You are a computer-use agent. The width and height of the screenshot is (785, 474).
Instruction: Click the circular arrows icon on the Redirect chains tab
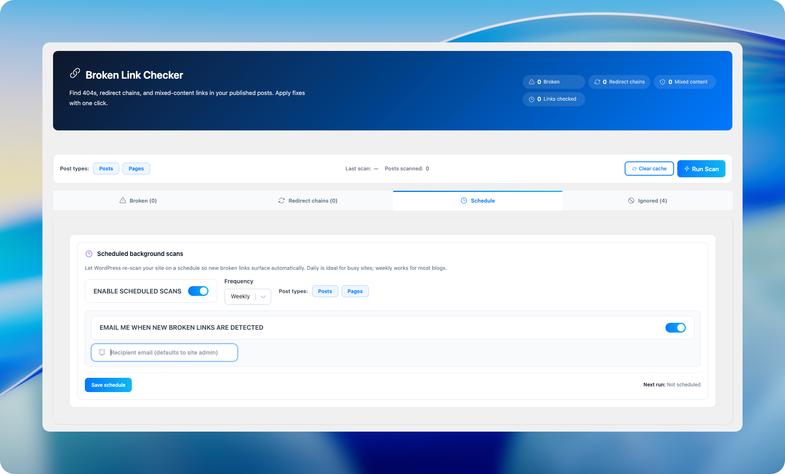tap(282, 201)
